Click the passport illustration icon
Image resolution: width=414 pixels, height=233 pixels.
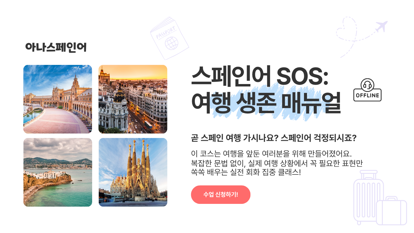click(169, 38)
